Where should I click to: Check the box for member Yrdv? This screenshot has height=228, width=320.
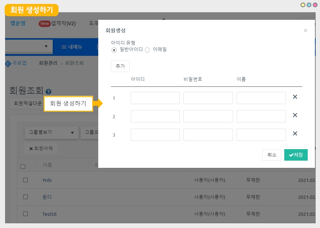coord(25,180)
